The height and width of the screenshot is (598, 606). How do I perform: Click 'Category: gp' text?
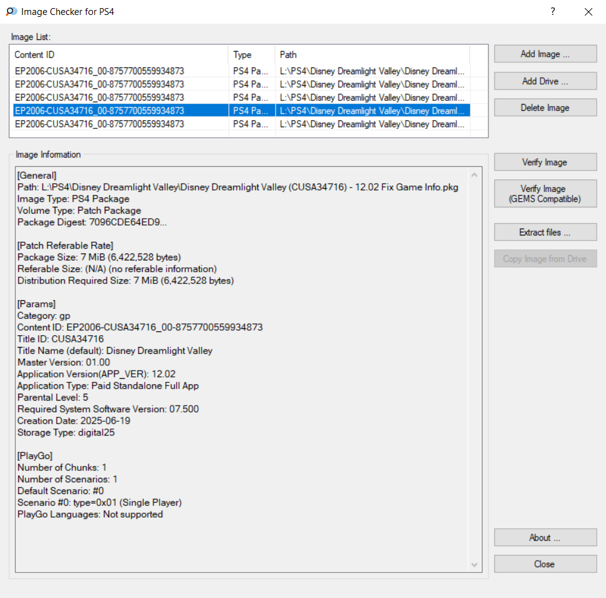pos(44,316)
